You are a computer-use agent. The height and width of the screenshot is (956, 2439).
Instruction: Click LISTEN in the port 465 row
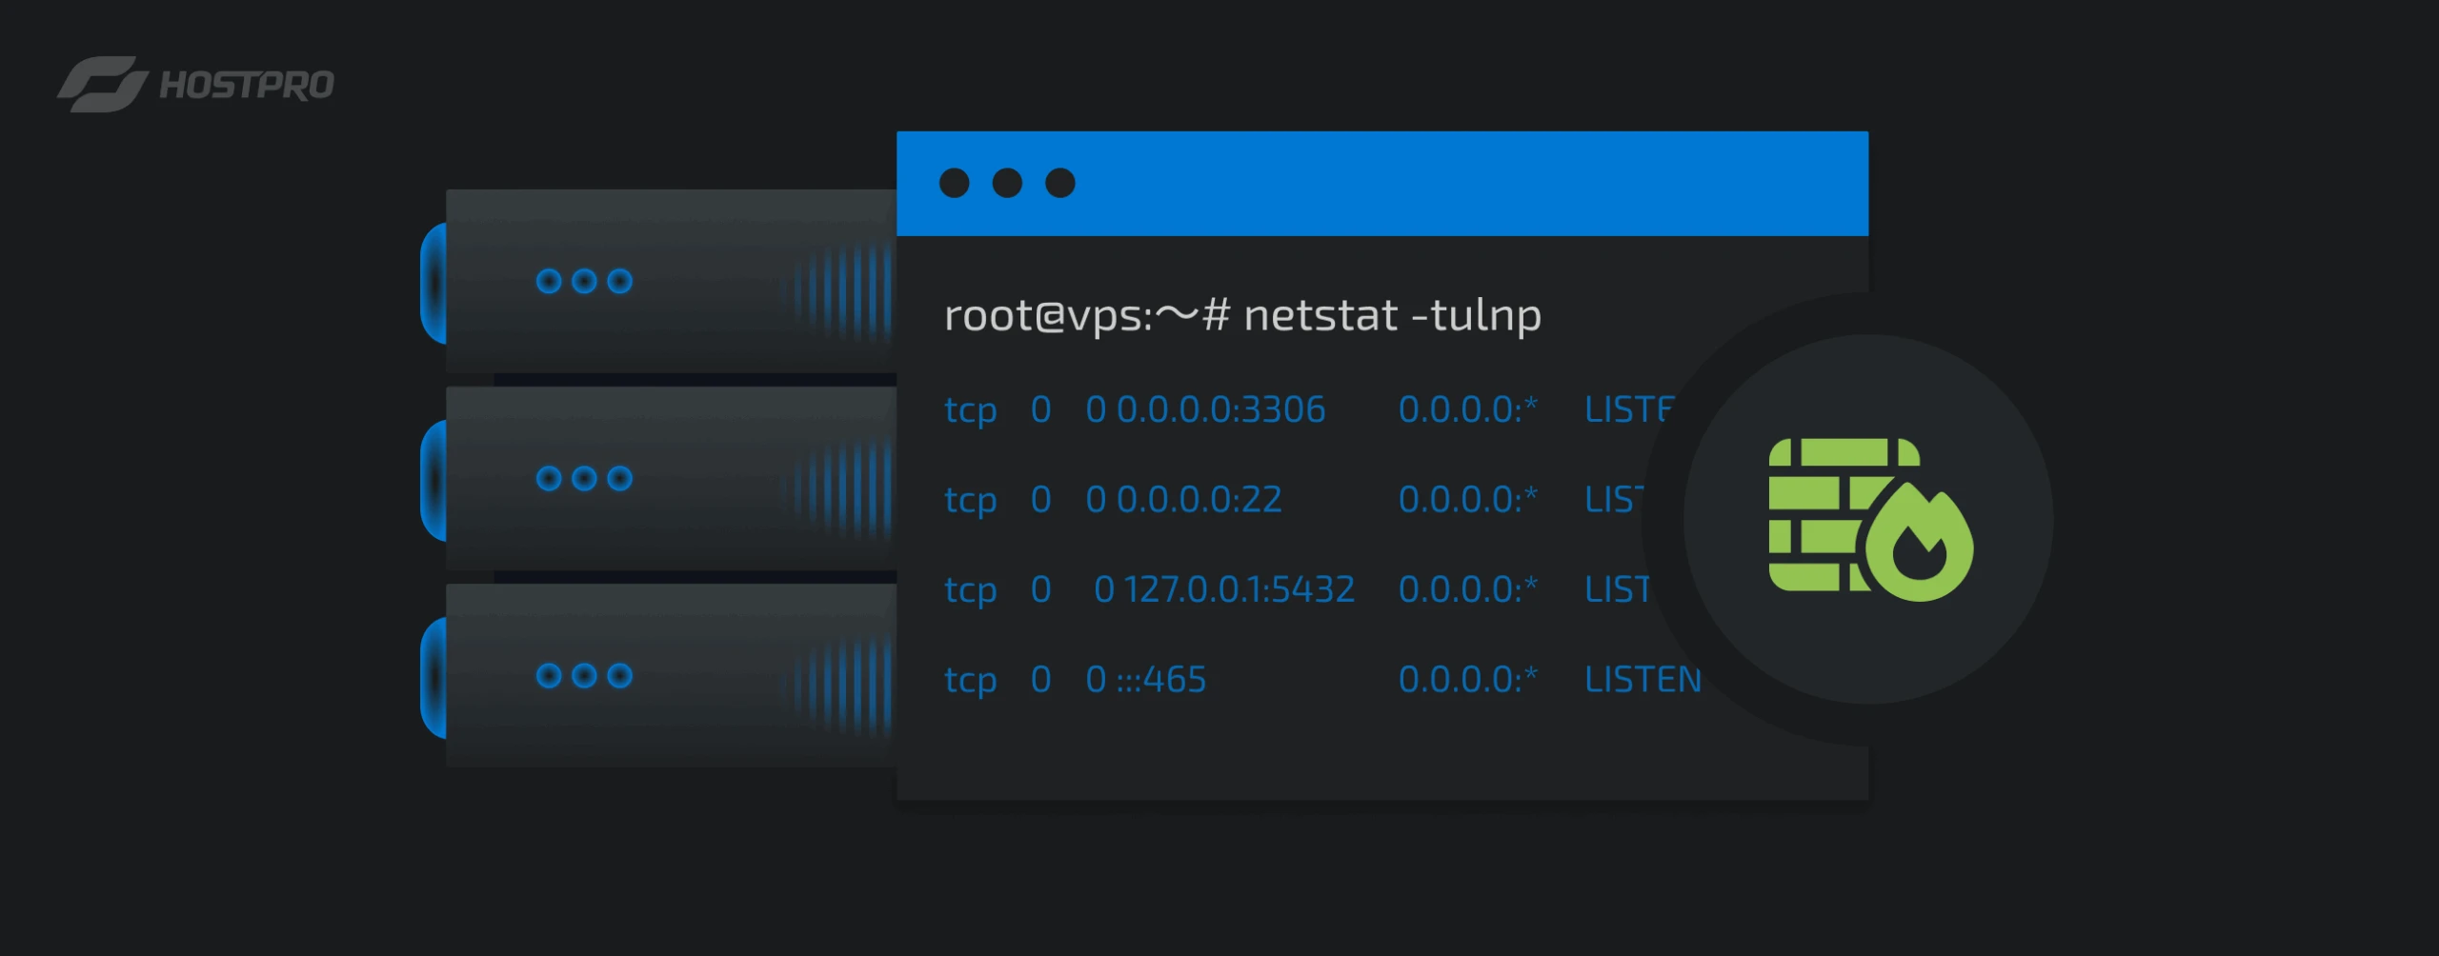coord(1643,680)
